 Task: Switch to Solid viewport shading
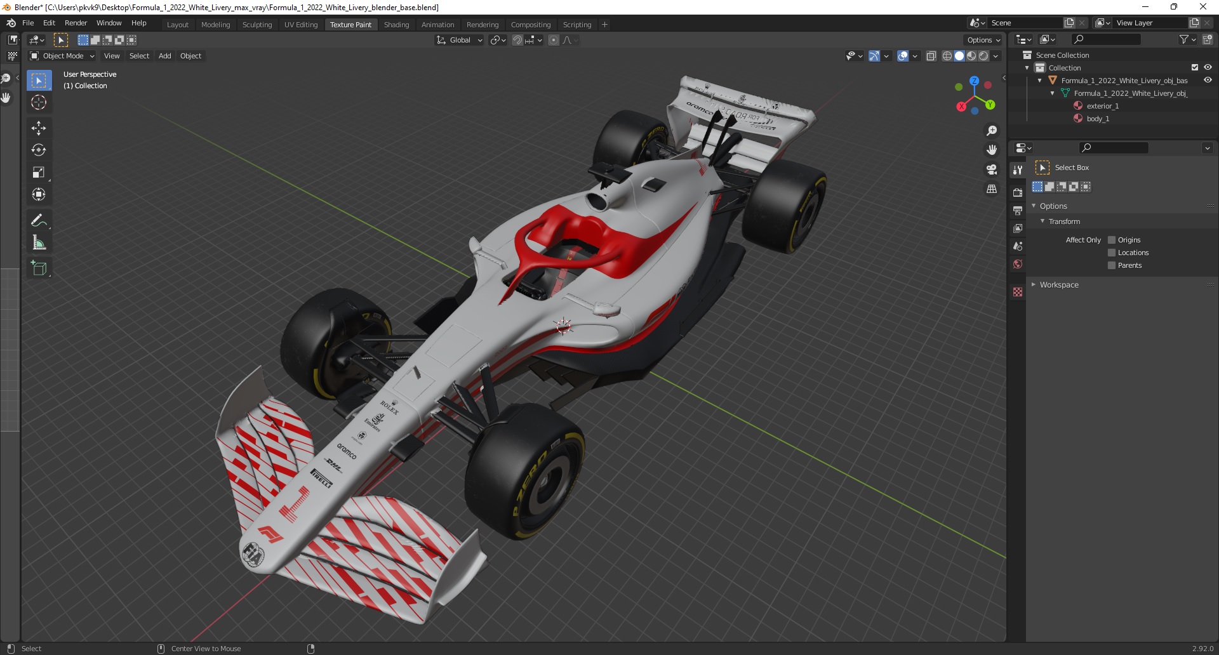(x=959, y=56)
